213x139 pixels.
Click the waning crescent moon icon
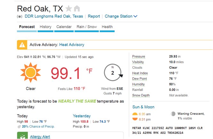tap(173, 114)
